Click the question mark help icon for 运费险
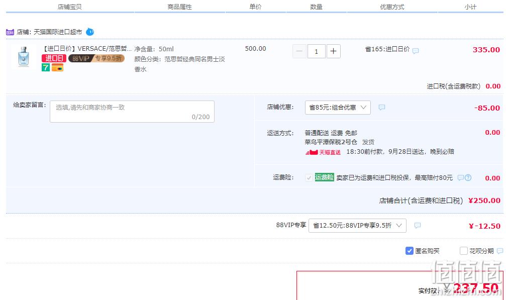Screen dimensions: 506x300 (x=468, y=178)
